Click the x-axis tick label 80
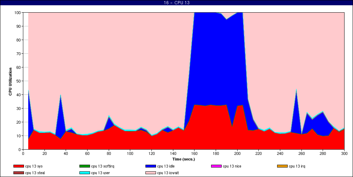 (109, 153)
